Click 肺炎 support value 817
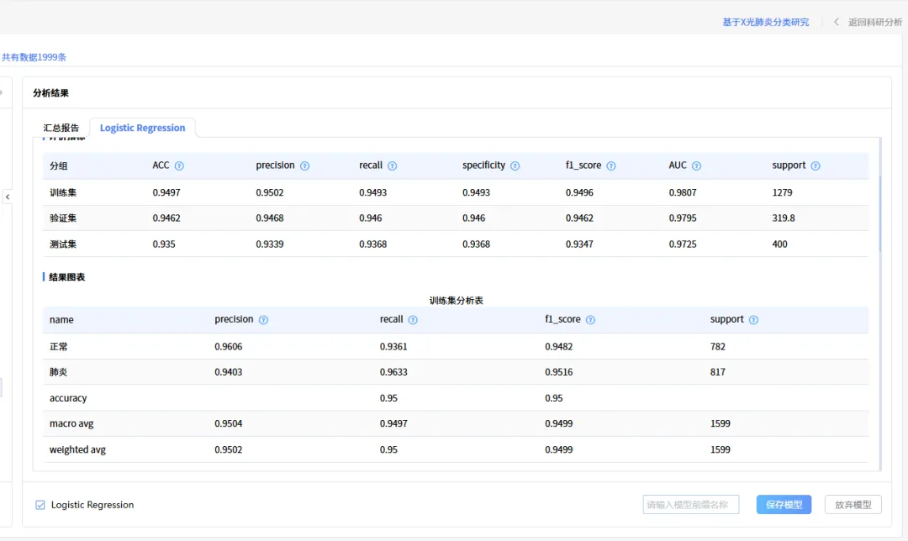The image size is (908, 541). pos(717,372)
